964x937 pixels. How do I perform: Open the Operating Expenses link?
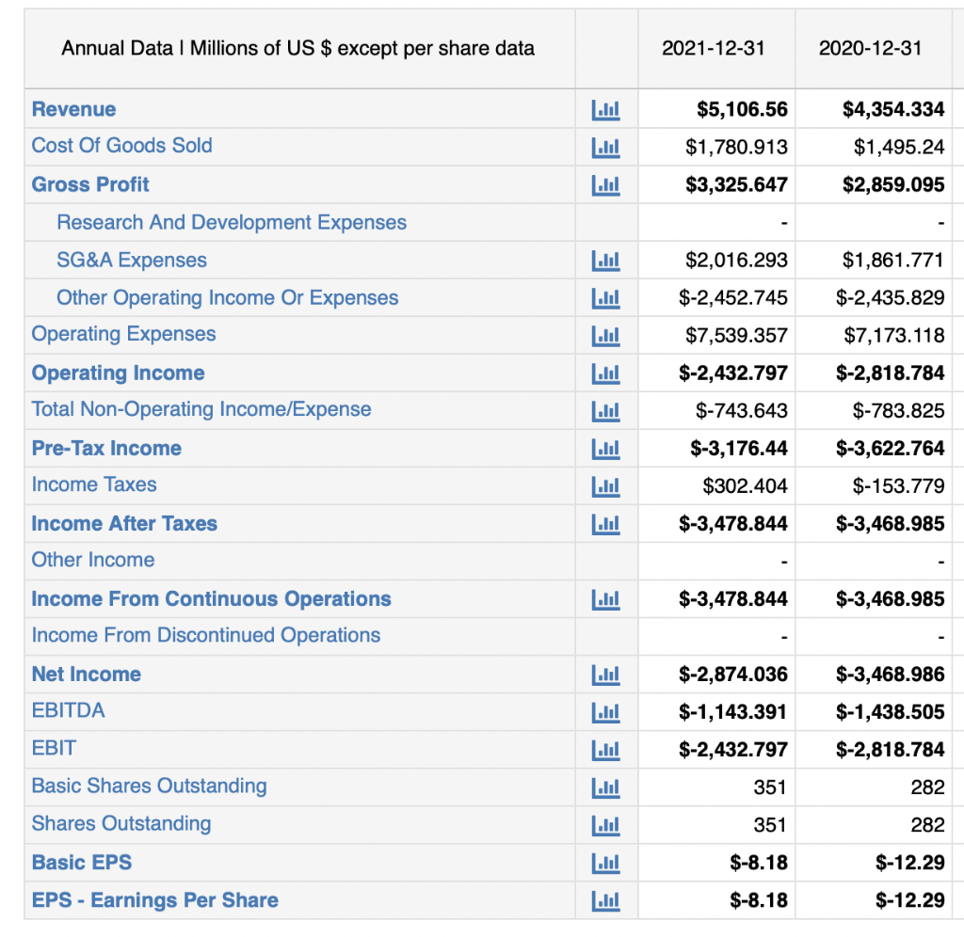[123, 334]
